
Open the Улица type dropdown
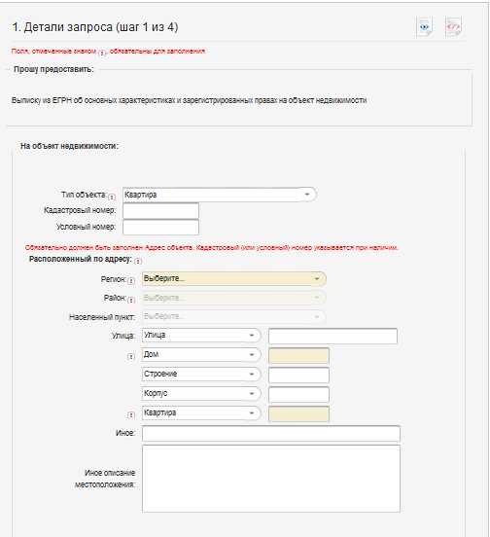(201, 336)
